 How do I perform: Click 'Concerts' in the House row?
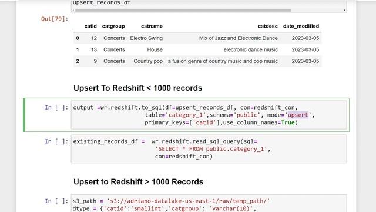click(114, 49)
